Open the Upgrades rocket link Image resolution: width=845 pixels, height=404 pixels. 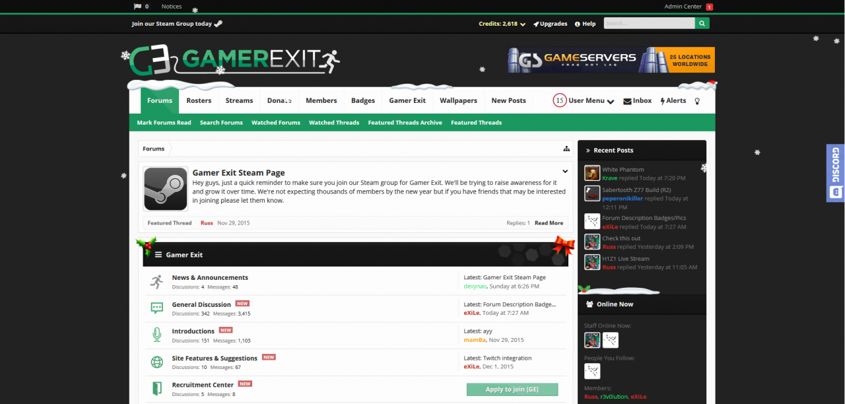point(551,24)
